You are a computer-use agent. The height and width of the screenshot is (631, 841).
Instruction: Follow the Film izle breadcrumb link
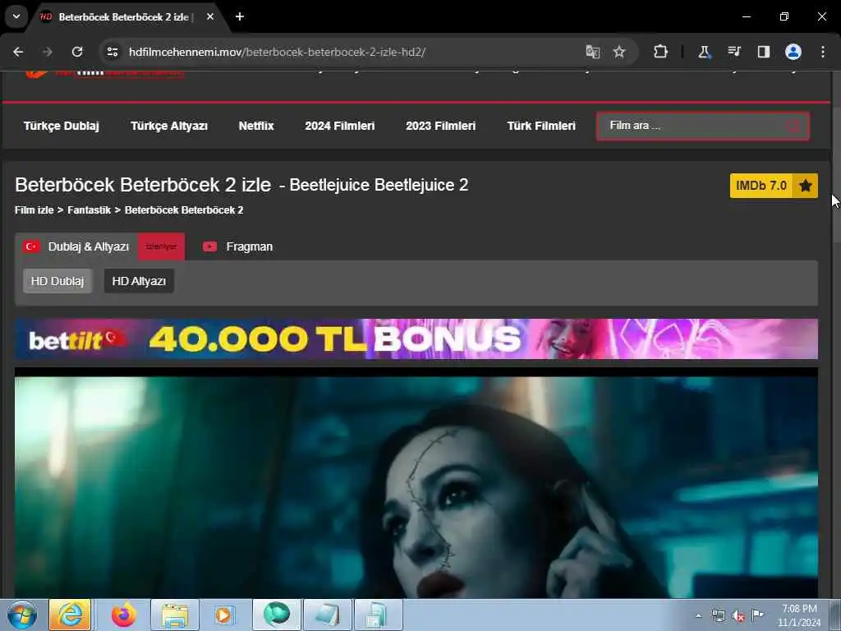coord(34,210)
